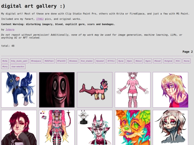Select the #MSPaint tag

pos(49,61)
